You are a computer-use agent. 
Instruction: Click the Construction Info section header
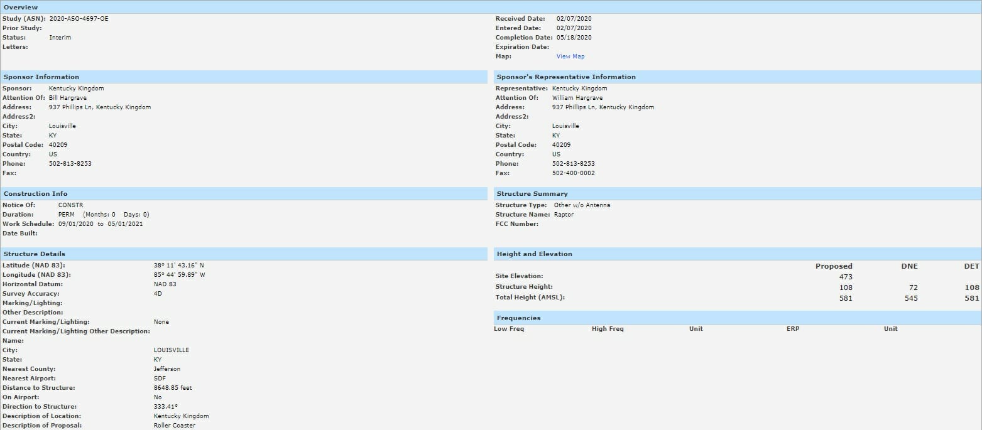(35, 194)
